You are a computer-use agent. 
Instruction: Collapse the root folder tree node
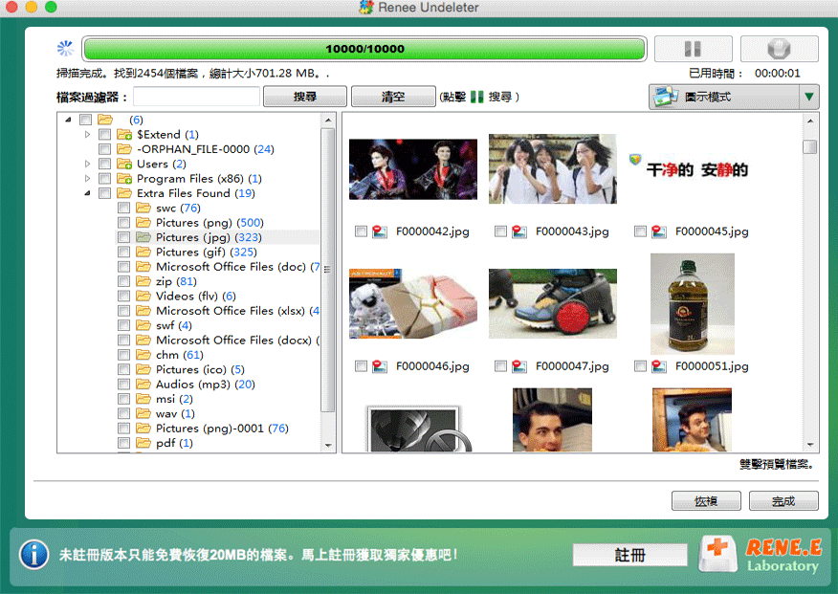(69, 120)
